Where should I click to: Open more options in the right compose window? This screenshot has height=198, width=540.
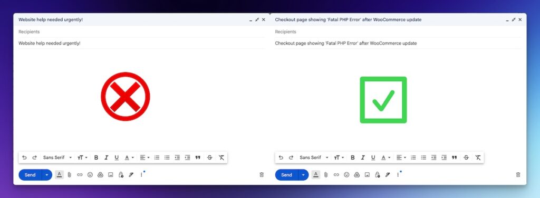pyautogui.click(x=398, y=175)
